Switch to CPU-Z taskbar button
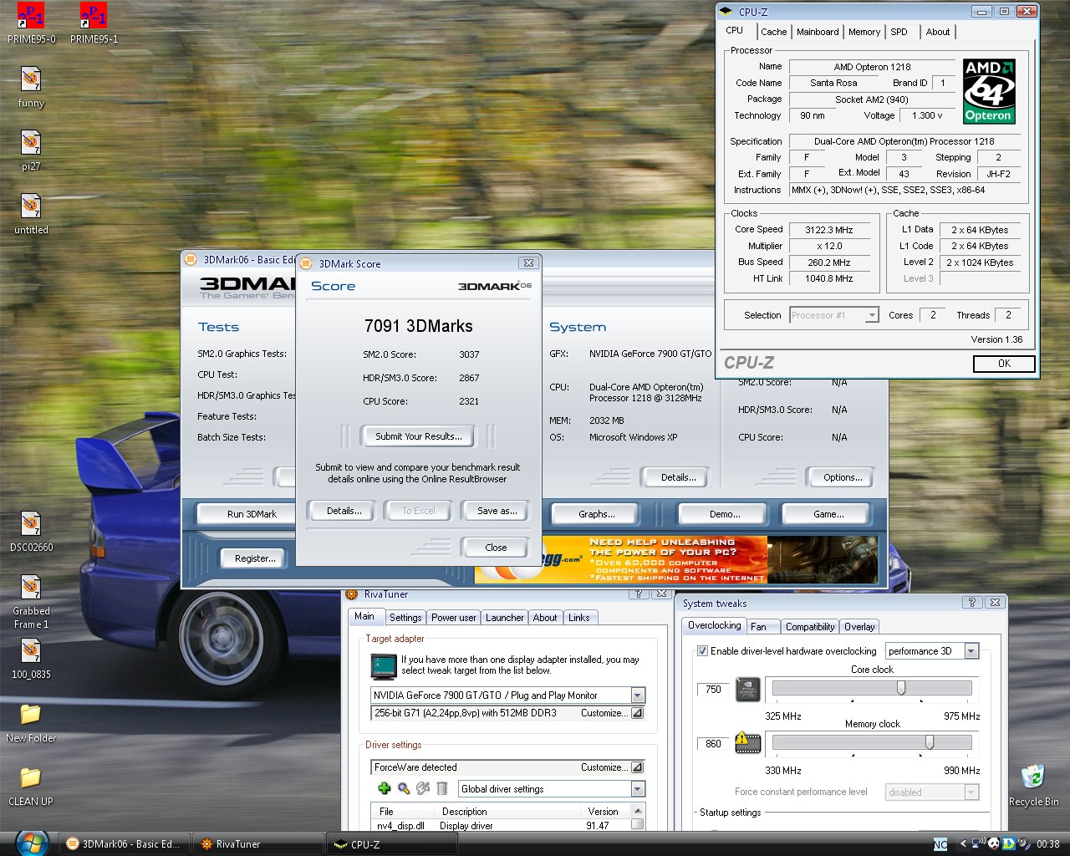This screenshot has height=856, width=1070. [390, 844]
